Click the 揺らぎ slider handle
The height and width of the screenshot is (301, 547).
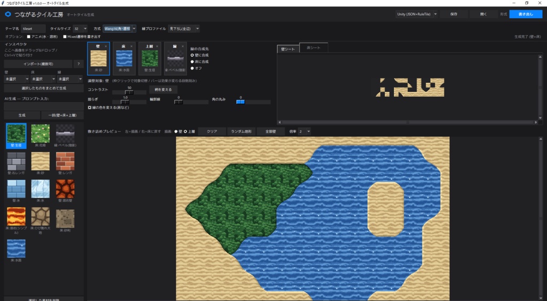125,102
